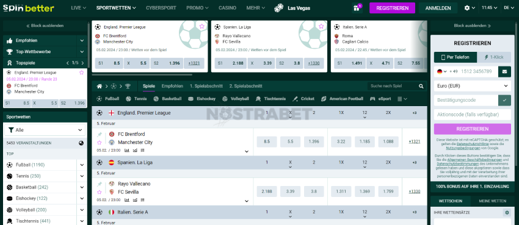
Task: Expand FC Brentford match details chevron
Action: click(x=247, y=151)
